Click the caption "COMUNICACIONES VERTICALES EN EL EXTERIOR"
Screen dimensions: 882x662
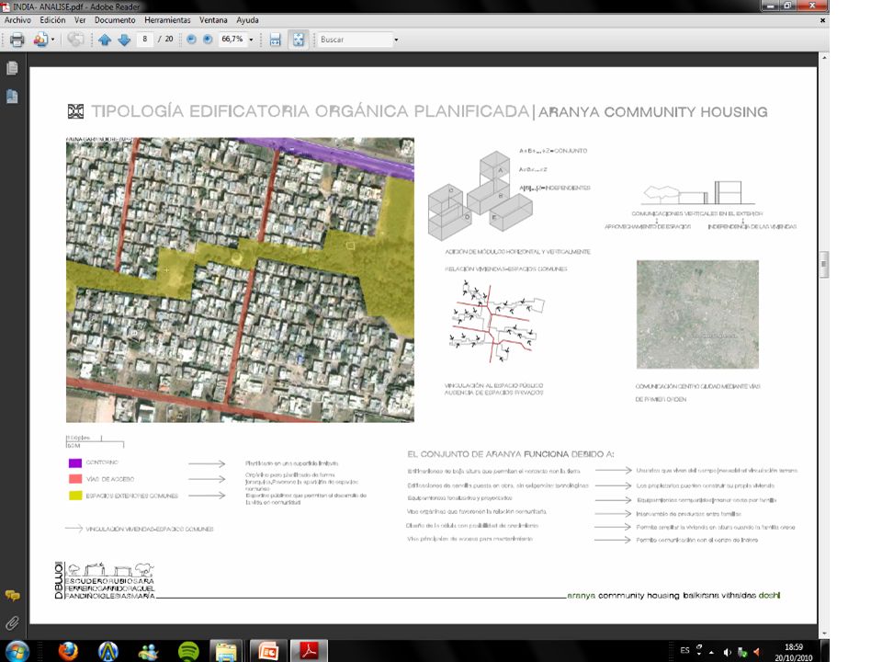(697, 213)
